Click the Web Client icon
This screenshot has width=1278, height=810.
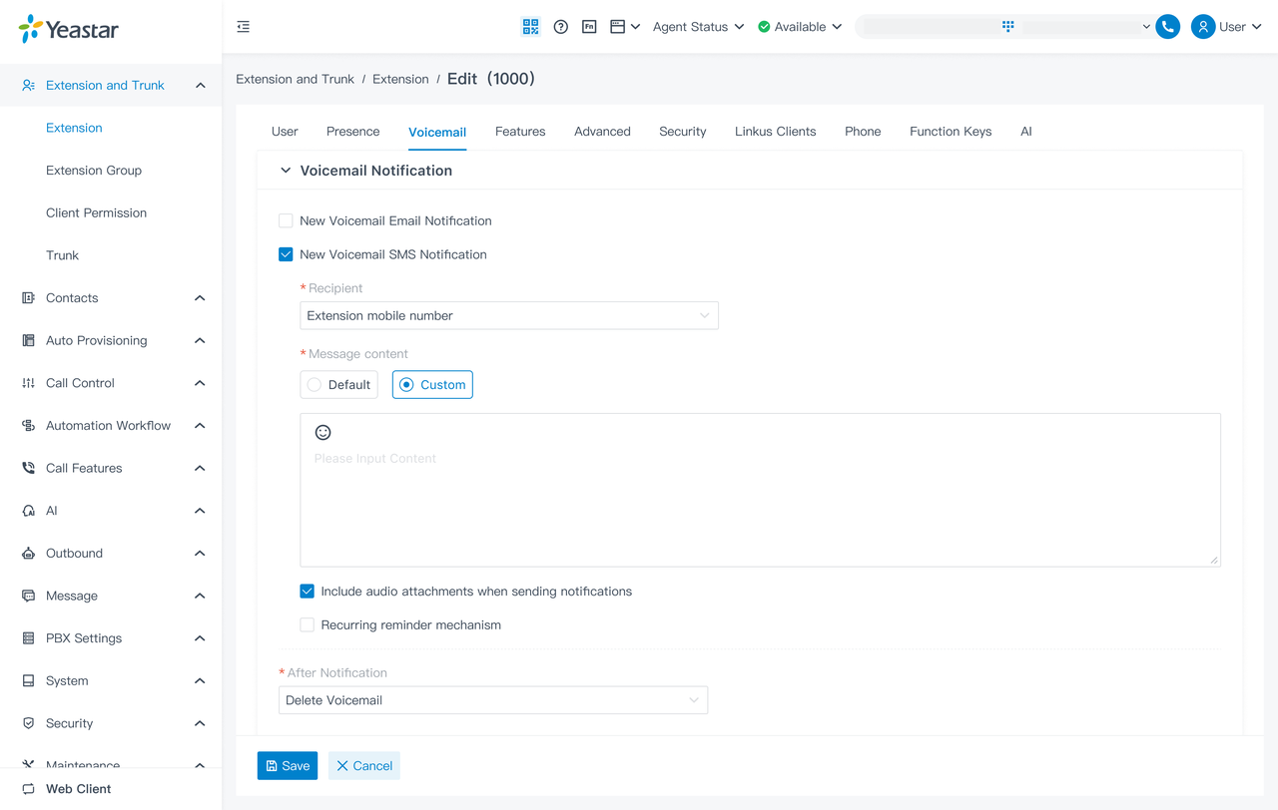point(28,789)
